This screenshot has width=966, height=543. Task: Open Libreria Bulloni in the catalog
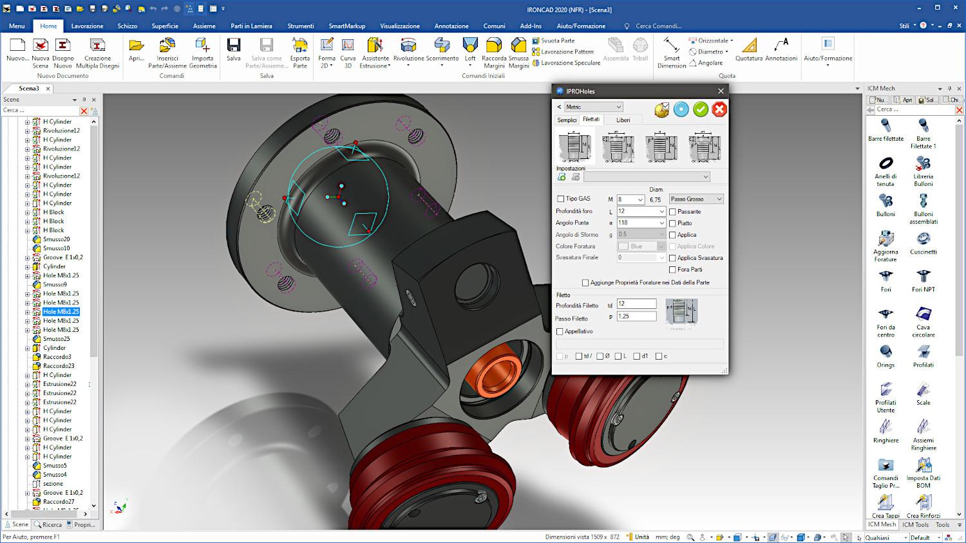(923, 164)
